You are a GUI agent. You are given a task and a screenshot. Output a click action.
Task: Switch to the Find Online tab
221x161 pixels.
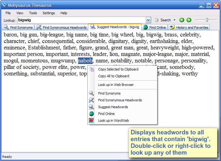(x=155, y=27)
